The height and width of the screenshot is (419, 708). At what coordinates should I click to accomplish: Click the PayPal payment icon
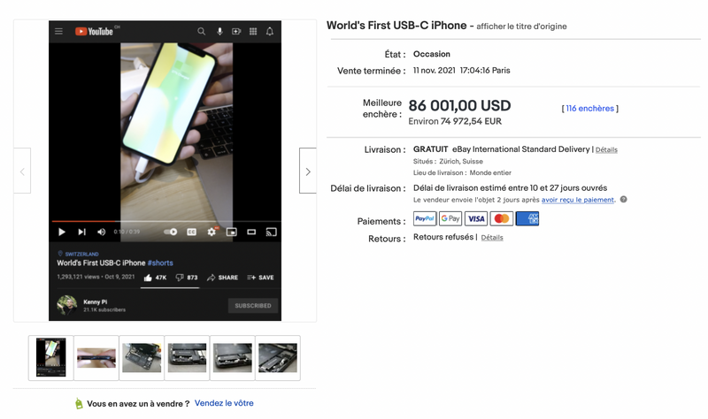click(x=425, y=218)
